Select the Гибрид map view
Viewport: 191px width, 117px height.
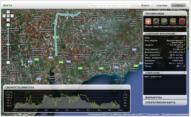pos(178,5)
